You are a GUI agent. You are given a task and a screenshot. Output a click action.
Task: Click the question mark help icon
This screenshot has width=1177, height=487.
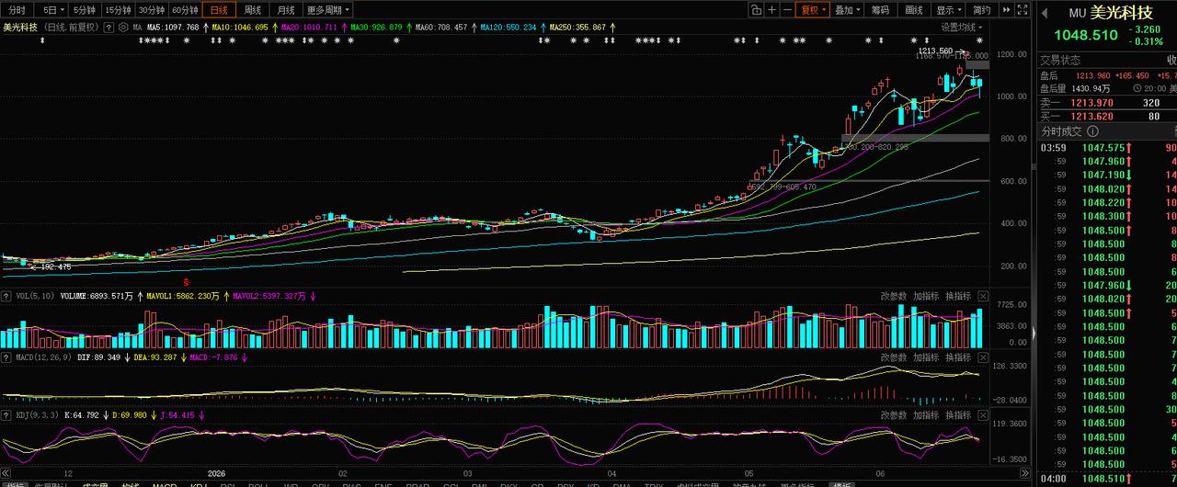[109, 28]
